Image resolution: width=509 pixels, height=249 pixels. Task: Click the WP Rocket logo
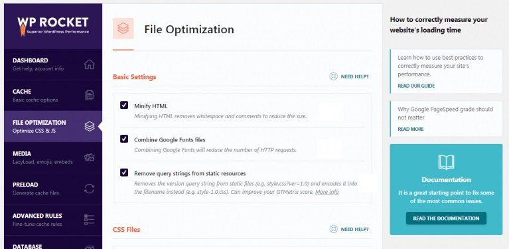53,27
